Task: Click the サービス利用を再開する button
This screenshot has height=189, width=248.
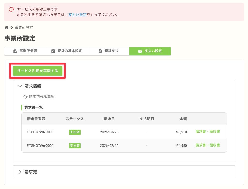Action: click(38, 71)
